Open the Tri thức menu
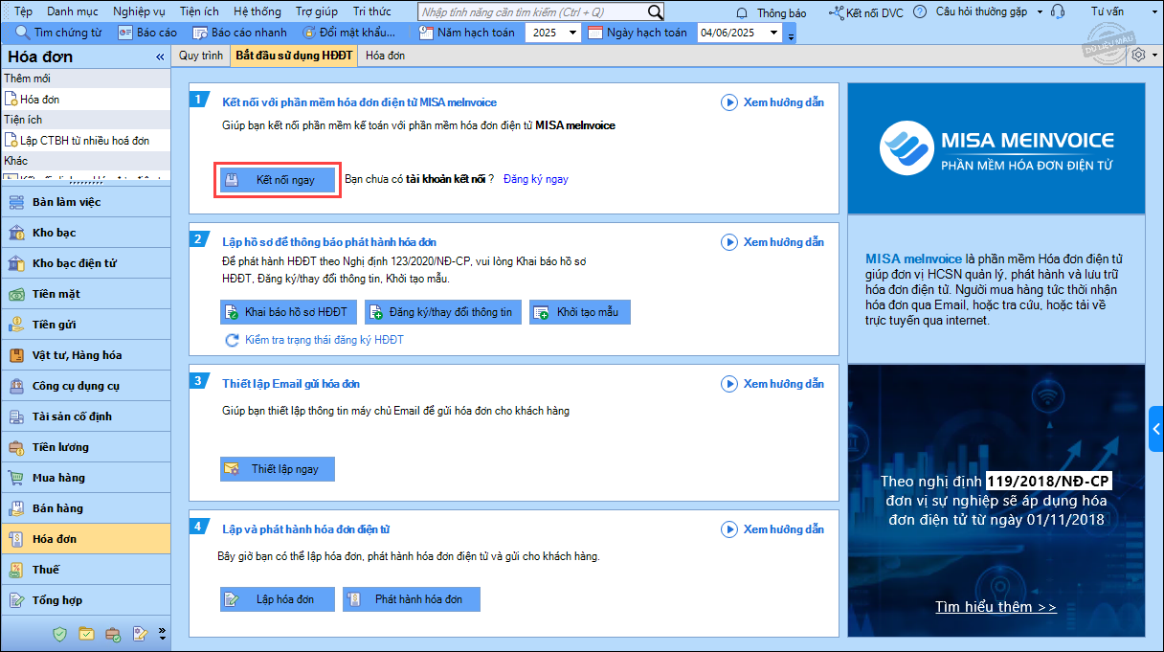Image resolution: width=1164 pixels, height=652 pixels. pos(372,12)
